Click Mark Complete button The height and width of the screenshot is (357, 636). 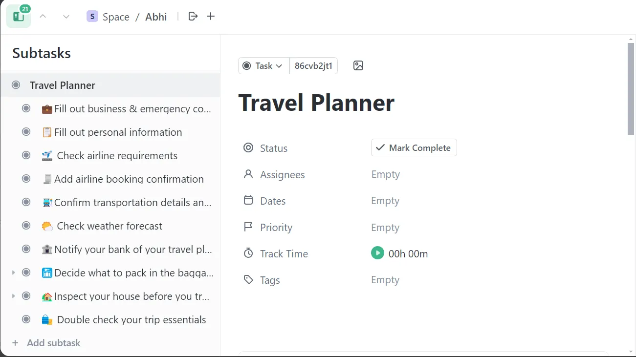414,147
